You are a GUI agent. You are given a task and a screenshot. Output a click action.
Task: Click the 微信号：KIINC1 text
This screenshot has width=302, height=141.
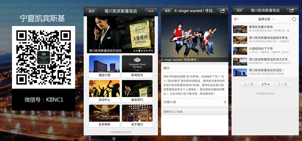44,100
